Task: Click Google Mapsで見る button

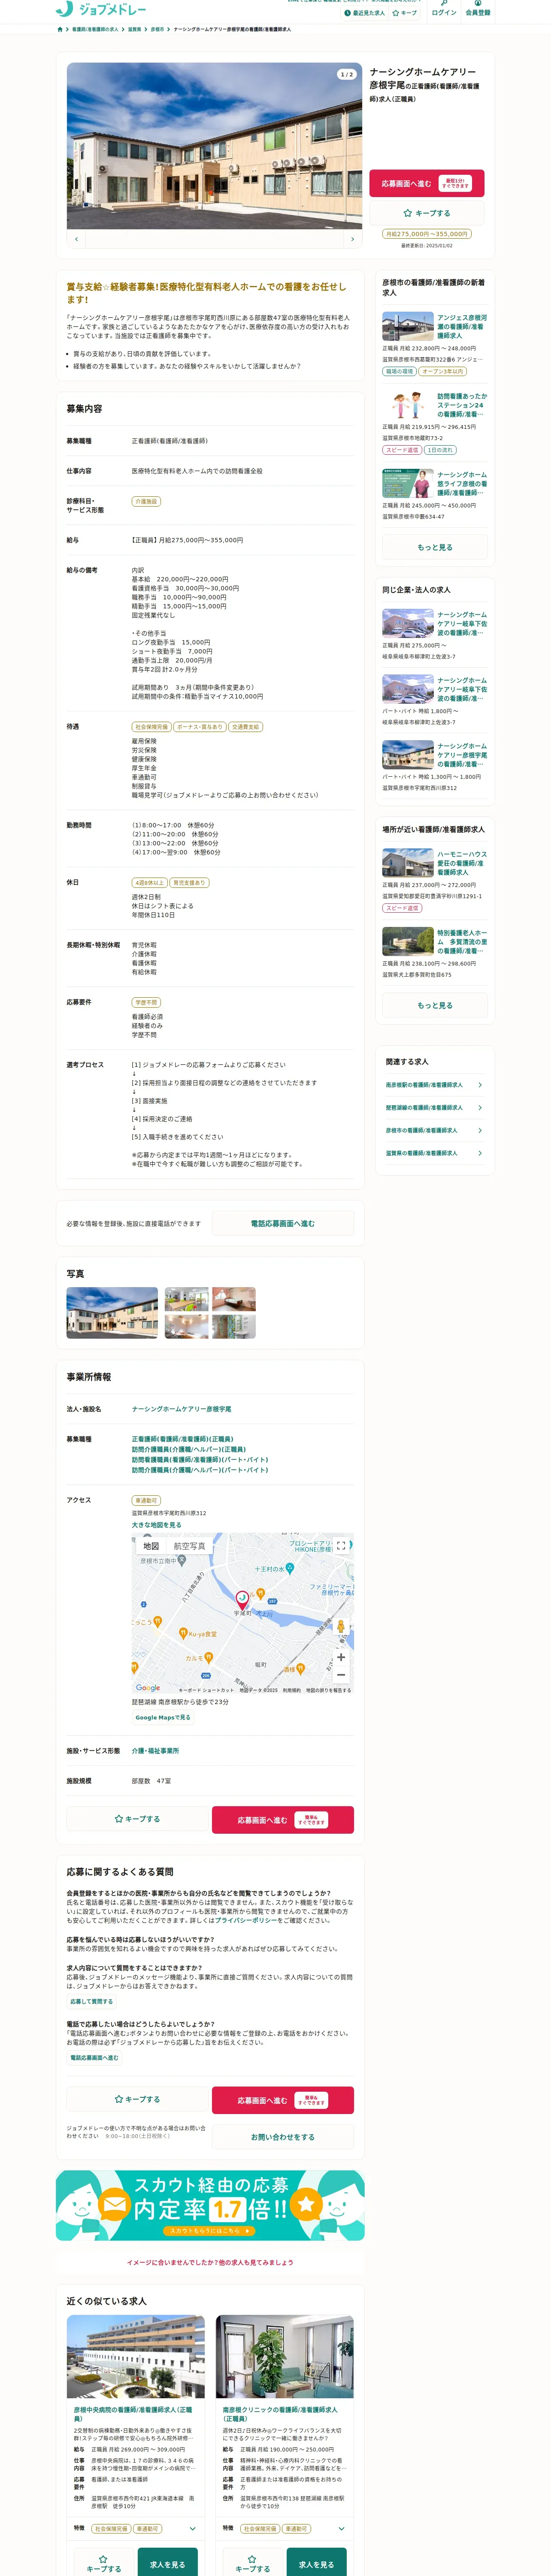Action: [163, 1717]
